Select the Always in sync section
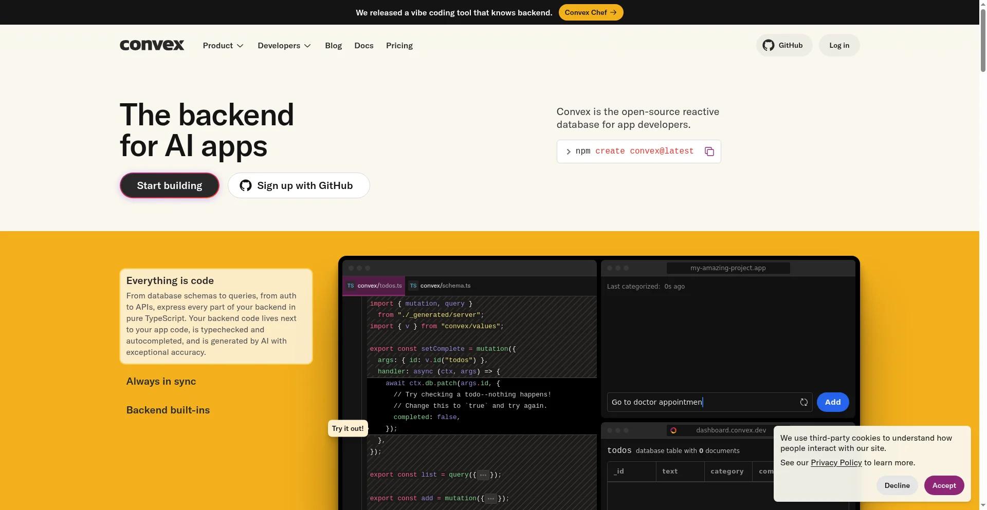The height and width of the screenshot is (510, 987). pos(161,382)
